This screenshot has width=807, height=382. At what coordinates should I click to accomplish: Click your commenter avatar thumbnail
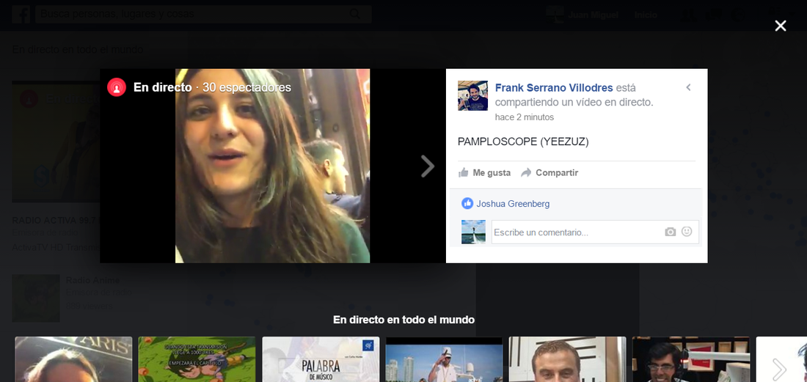473,232
